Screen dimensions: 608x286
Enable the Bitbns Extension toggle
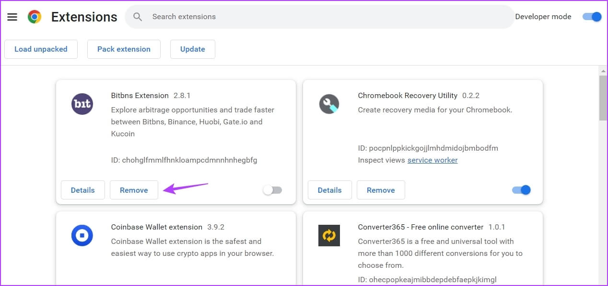coord(273,190)
